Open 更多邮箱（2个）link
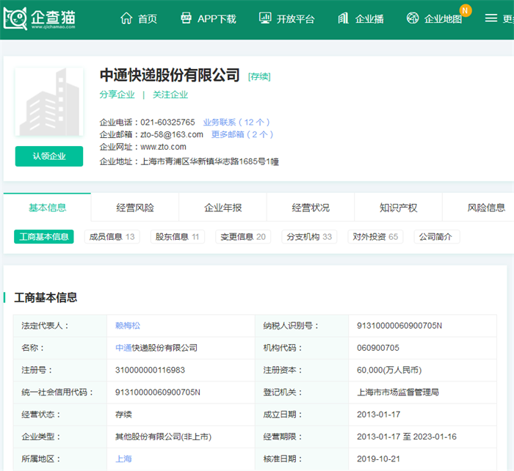514x471 pixels. tap(242, 134)
